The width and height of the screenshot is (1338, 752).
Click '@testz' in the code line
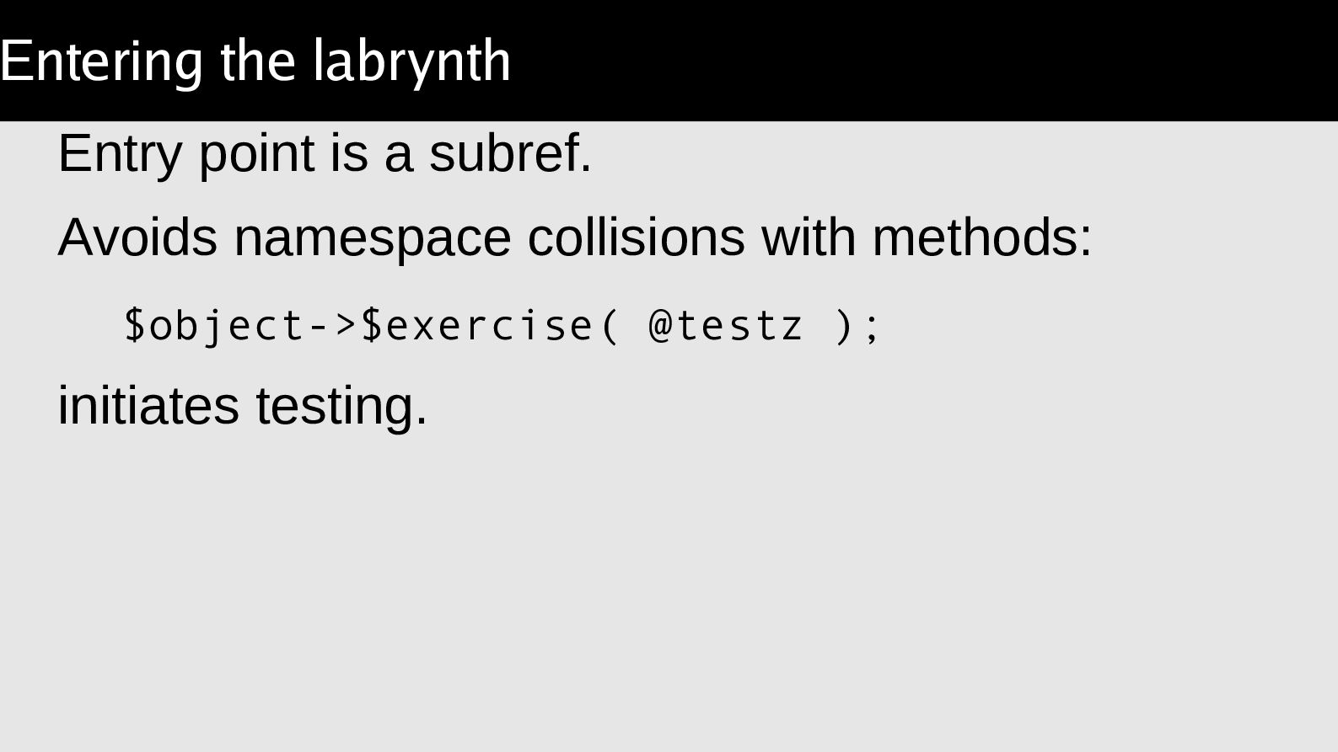pos(726,326)
